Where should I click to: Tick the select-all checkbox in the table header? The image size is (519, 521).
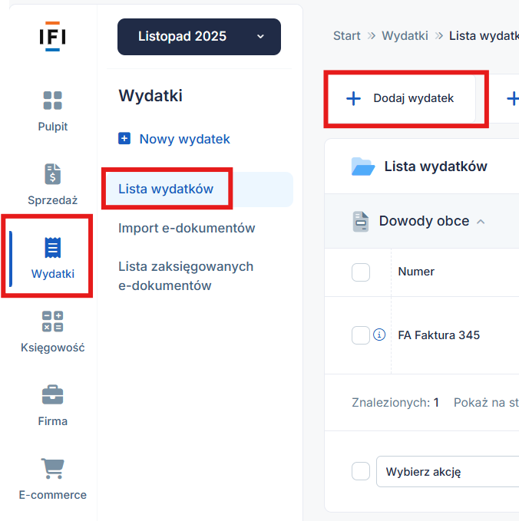tap(361, 272)
